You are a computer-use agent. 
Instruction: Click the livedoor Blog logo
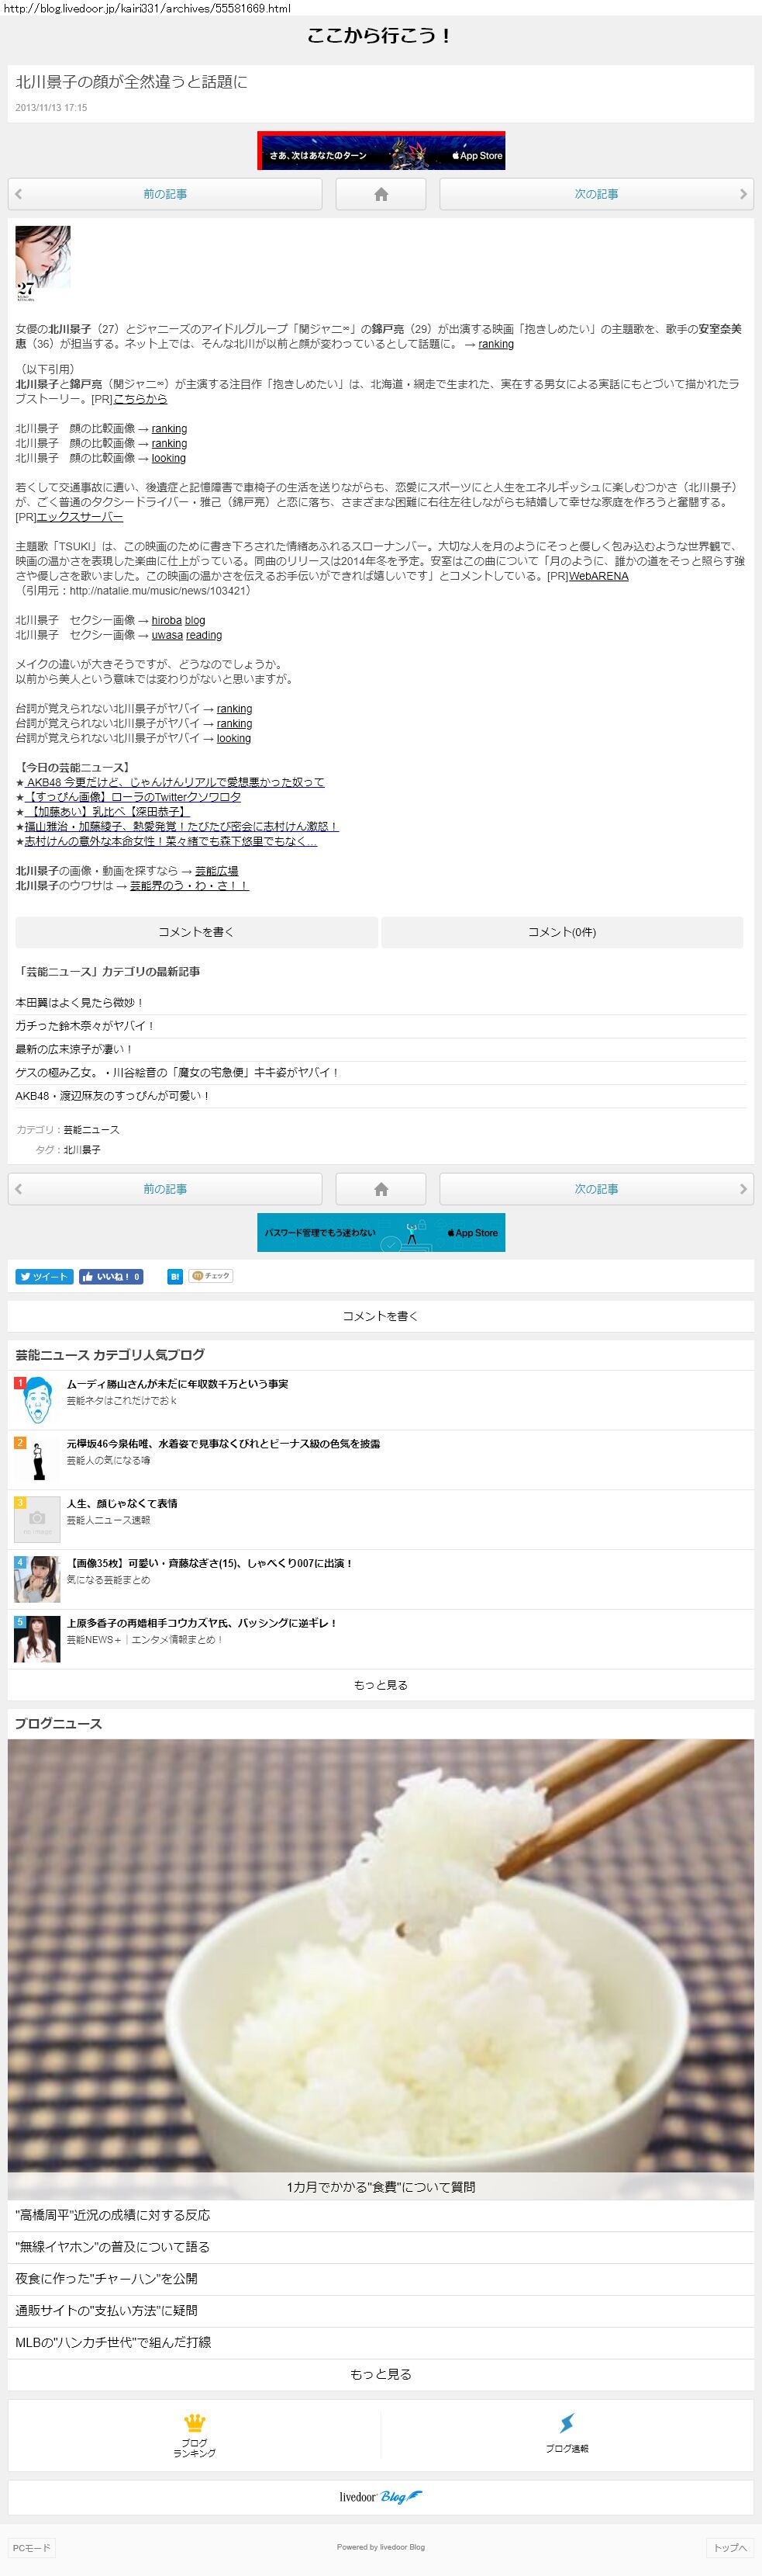381,2496
